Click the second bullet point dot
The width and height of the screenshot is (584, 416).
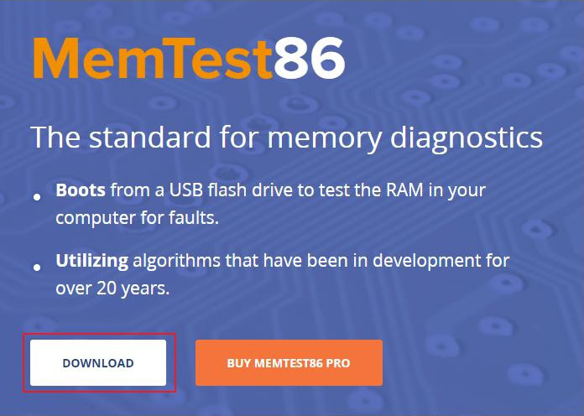pos(38,268)
